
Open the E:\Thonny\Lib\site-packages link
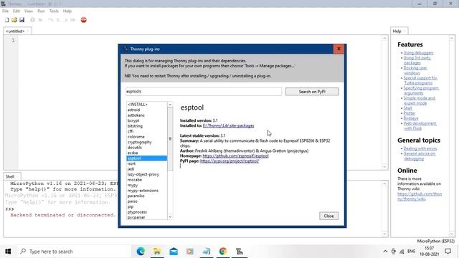[x=228, y=126]
